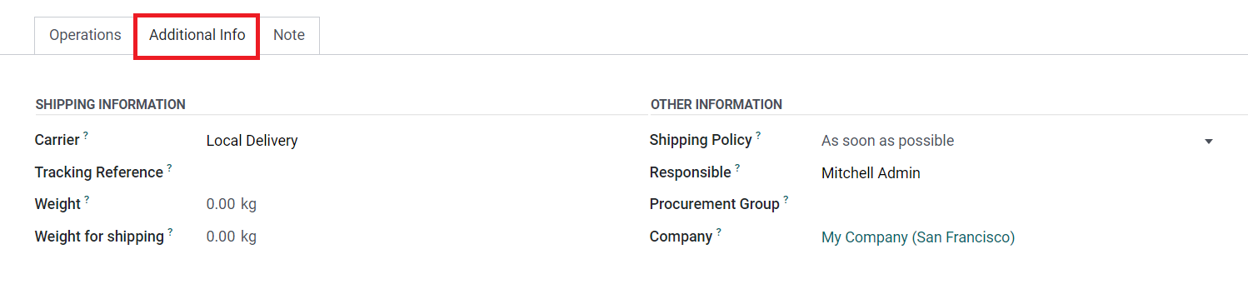This screenshot has height=304, width=1248.
Task: Click the Mitchell Admin responsible field
Action: click(871, 173)
